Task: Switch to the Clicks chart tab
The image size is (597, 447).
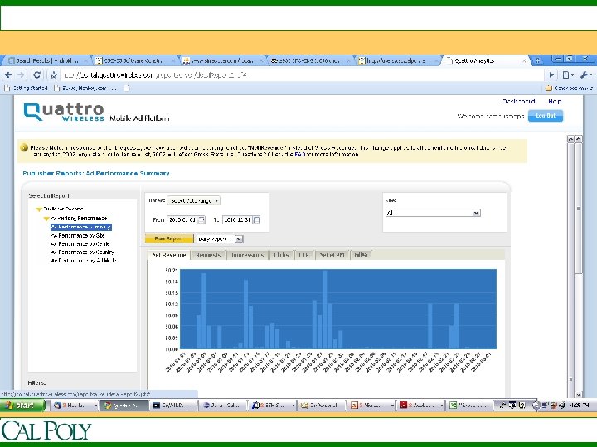Action: point(281,255)
